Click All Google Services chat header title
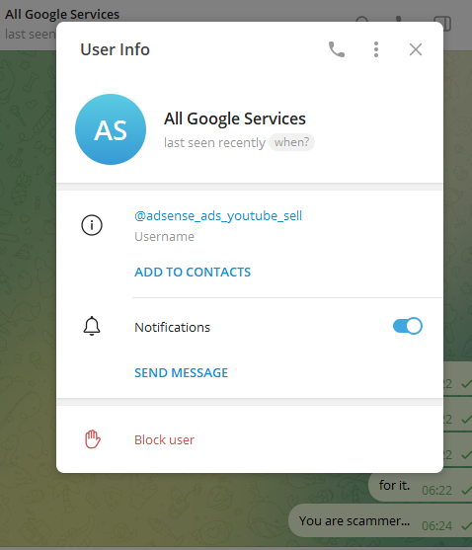Screen dimensions: 472x550 click(x=62, y=14)
